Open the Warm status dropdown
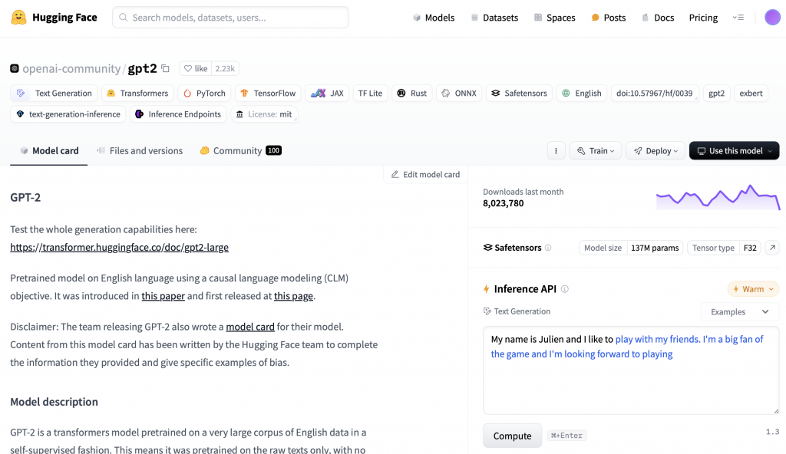 point(753,289)
